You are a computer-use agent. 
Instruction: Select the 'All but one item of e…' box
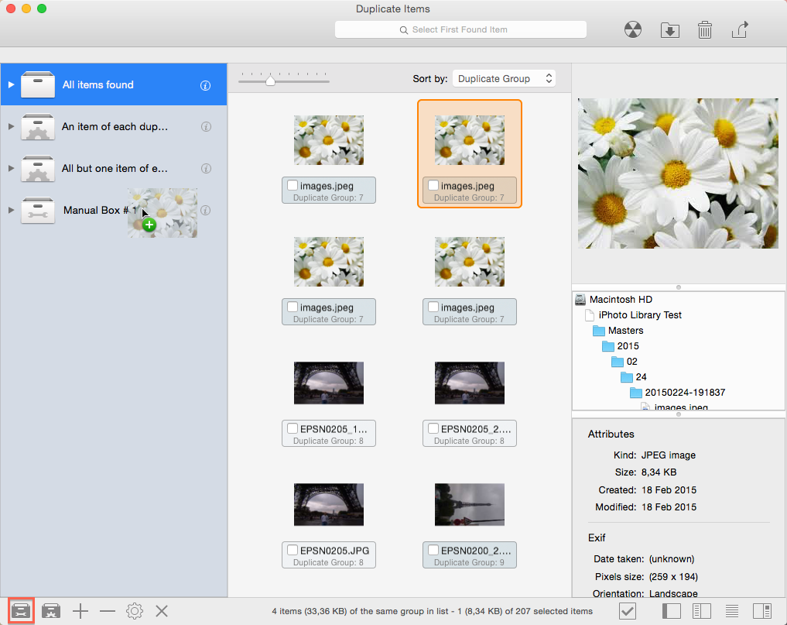click(x=115, y=168)
